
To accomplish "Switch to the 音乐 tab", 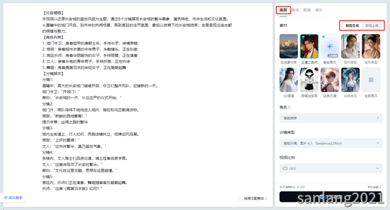I will (x=319, y=10).
